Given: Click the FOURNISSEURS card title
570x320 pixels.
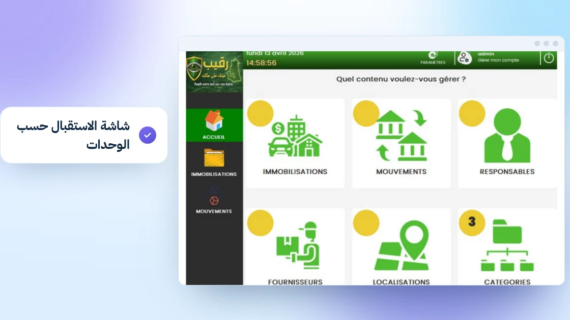Looking at the screenshot, I should pyautogui.click(x=295, y=282).
